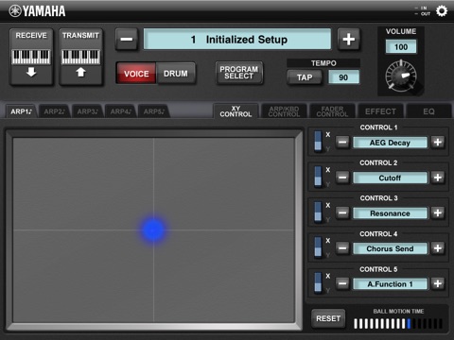Open the Effect tab
The image size is (454, 340).
pos(380,111)
